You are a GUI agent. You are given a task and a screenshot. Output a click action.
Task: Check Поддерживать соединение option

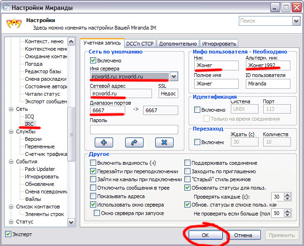(187, 163)
